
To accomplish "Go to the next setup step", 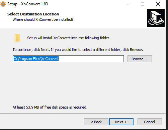I will pos(121,122).
